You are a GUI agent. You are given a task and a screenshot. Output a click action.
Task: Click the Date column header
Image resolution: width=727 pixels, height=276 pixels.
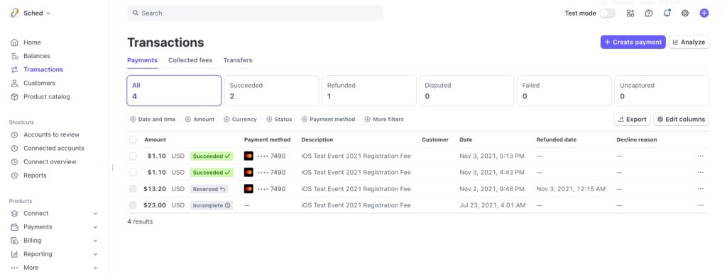[466, 139]
